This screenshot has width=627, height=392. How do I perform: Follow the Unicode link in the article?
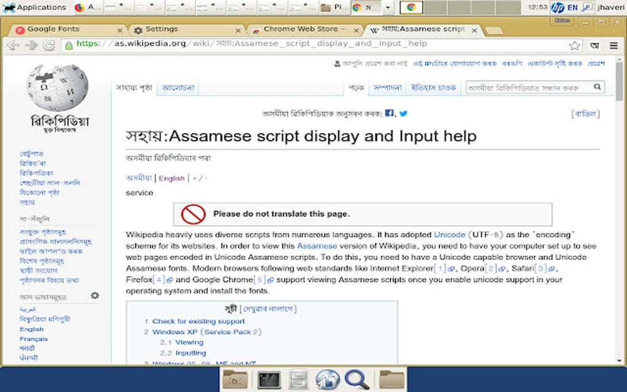click(449, 234)
